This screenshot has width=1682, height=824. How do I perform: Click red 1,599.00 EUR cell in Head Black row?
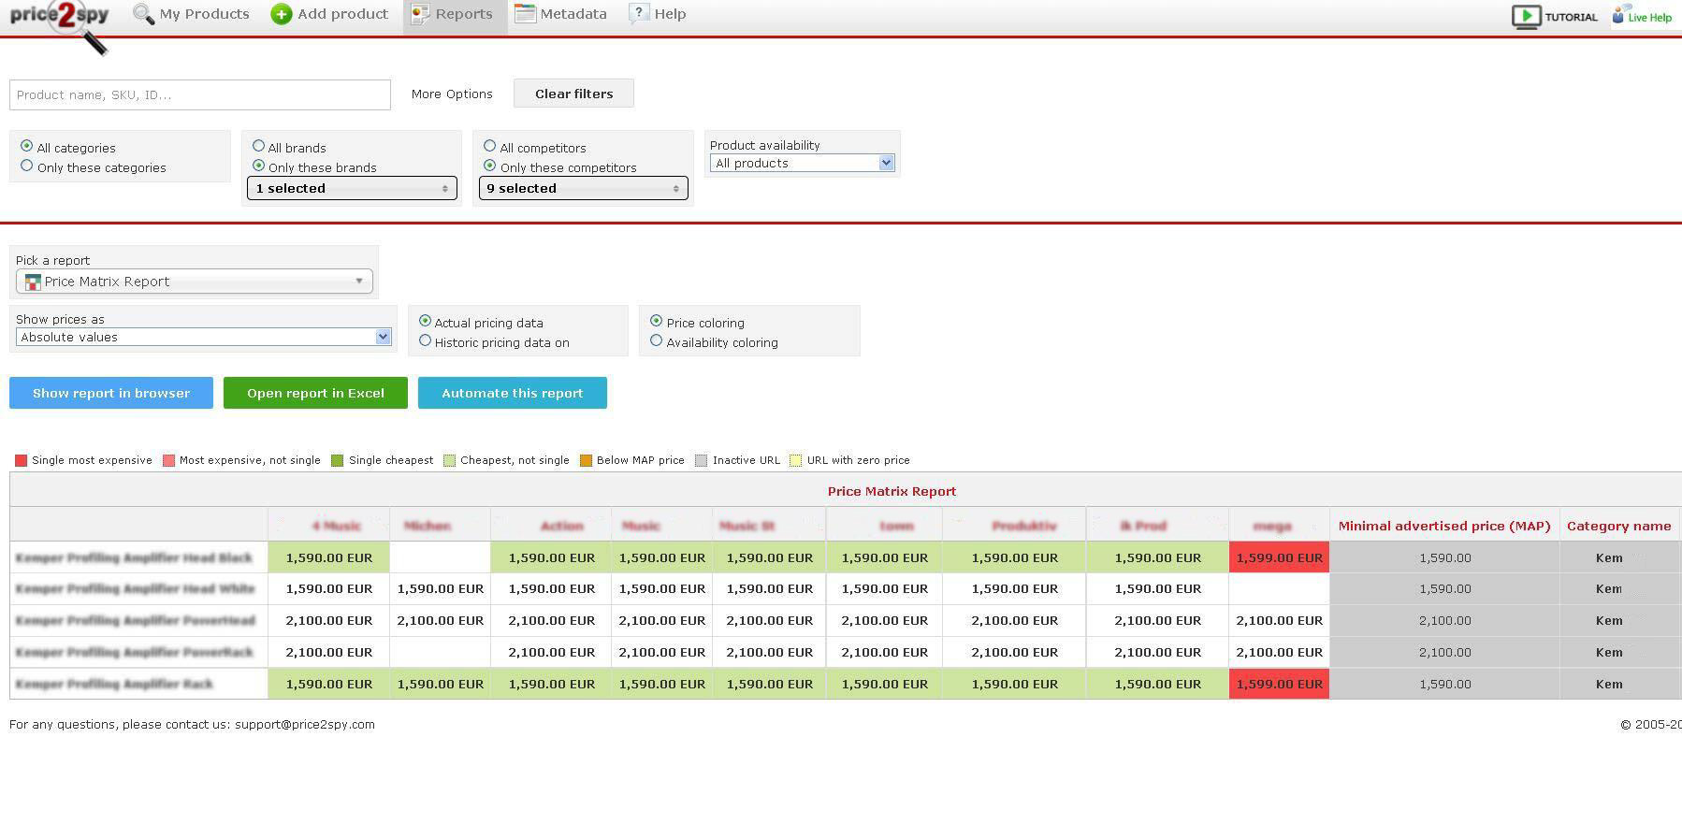pyautogui.click(x=1279, y=557)
